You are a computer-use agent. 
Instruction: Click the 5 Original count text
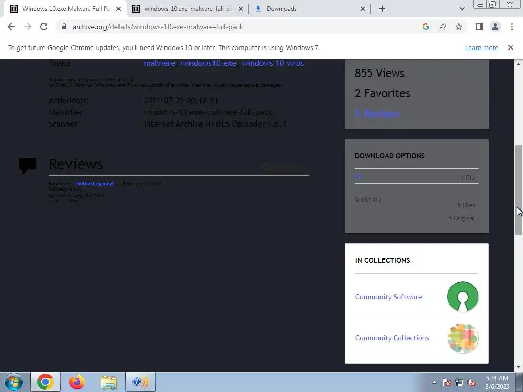pos(461,218)
